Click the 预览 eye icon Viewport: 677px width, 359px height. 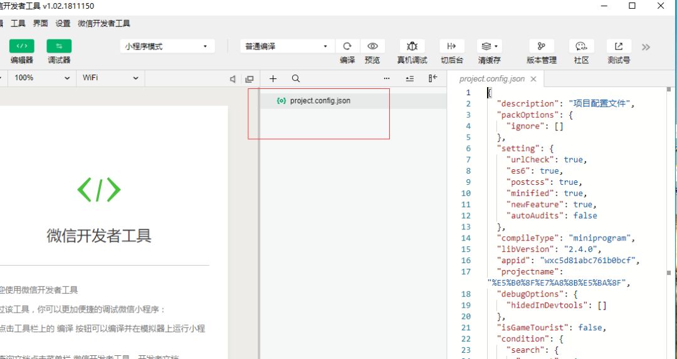click(x=372, y=46)
